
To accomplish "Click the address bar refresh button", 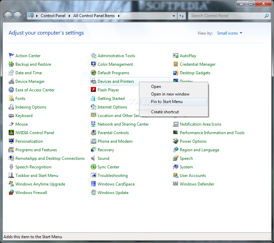I will coord(182,16).
